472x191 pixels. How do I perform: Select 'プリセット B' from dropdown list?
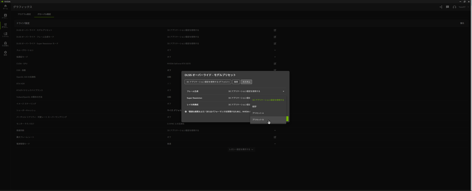[268, 120]
